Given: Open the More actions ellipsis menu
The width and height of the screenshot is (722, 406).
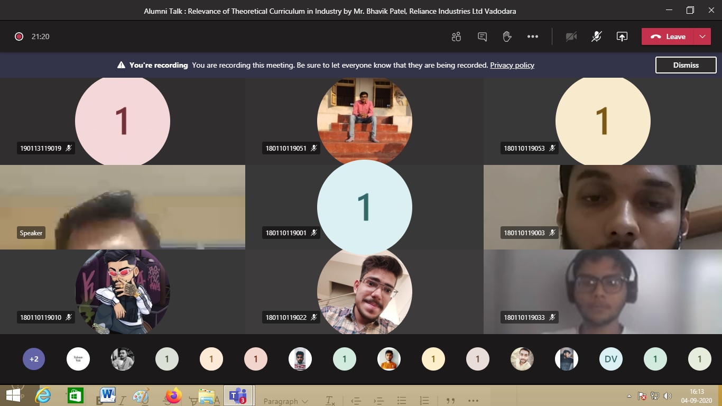Looking at the screenshot, I should coord(533,36).
